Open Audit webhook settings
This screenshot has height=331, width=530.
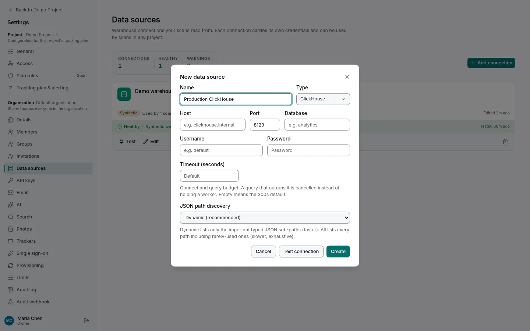point(48,302)
